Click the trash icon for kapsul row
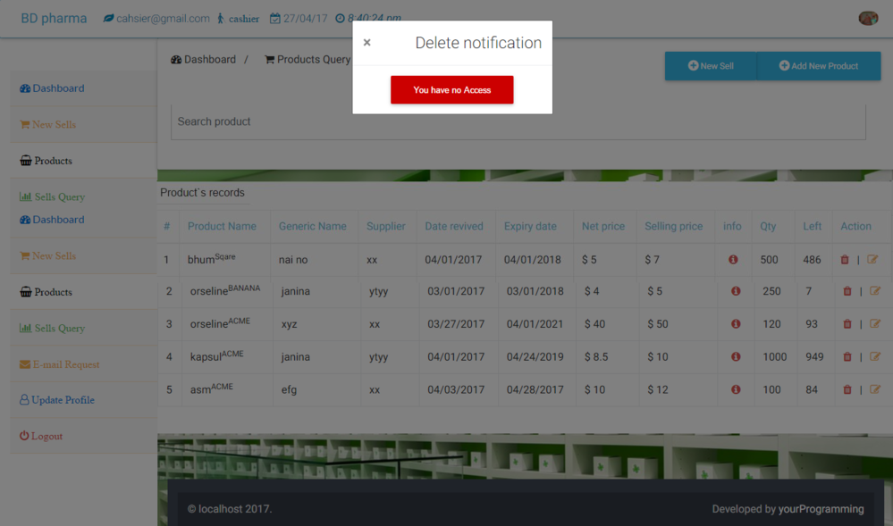The height and width of the screenshot is (526, 893). pos(847,357)
